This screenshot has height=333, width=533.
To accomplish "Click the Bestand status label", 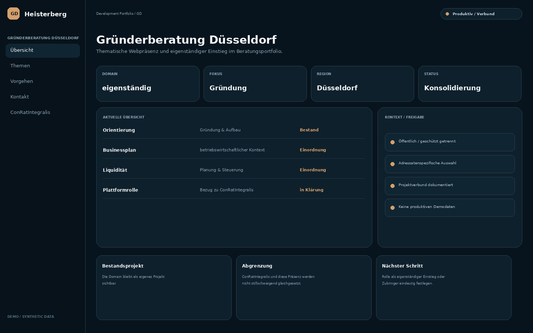I will pyautogui.click(x=309, y=130).
